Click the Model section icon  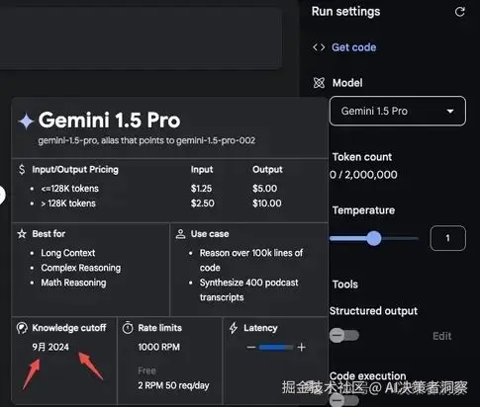click(319, 83)
